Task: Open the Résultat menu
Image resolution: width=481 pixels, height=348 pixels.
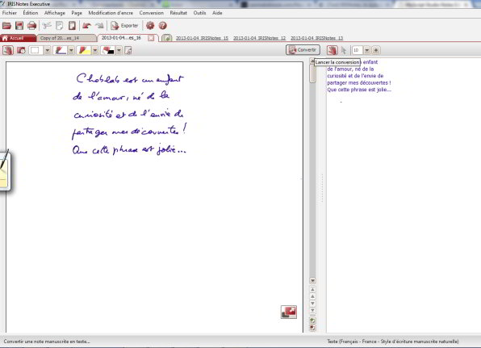Action: [178, 13]
